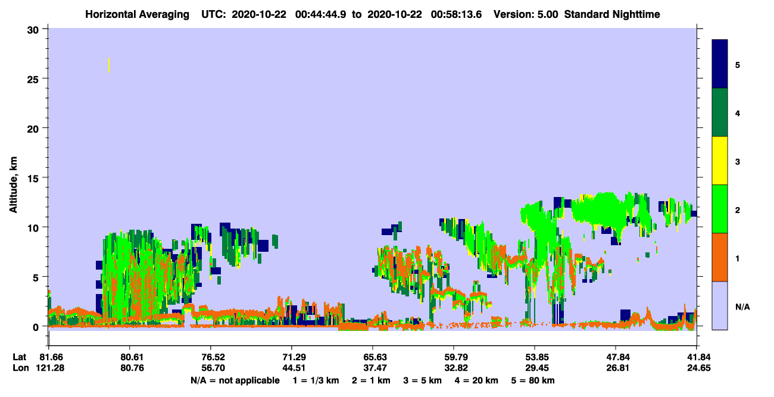
Task: Click 'Standard Nighttime' text in the header
Action: click(x=612, y=14)
